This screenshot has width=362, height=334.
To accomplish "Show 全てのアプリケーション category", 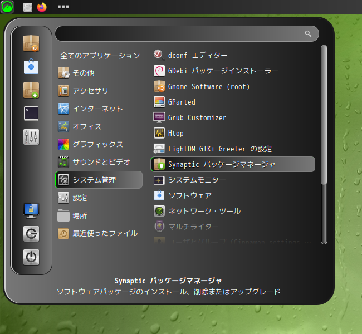I will [x=100, y=56].
